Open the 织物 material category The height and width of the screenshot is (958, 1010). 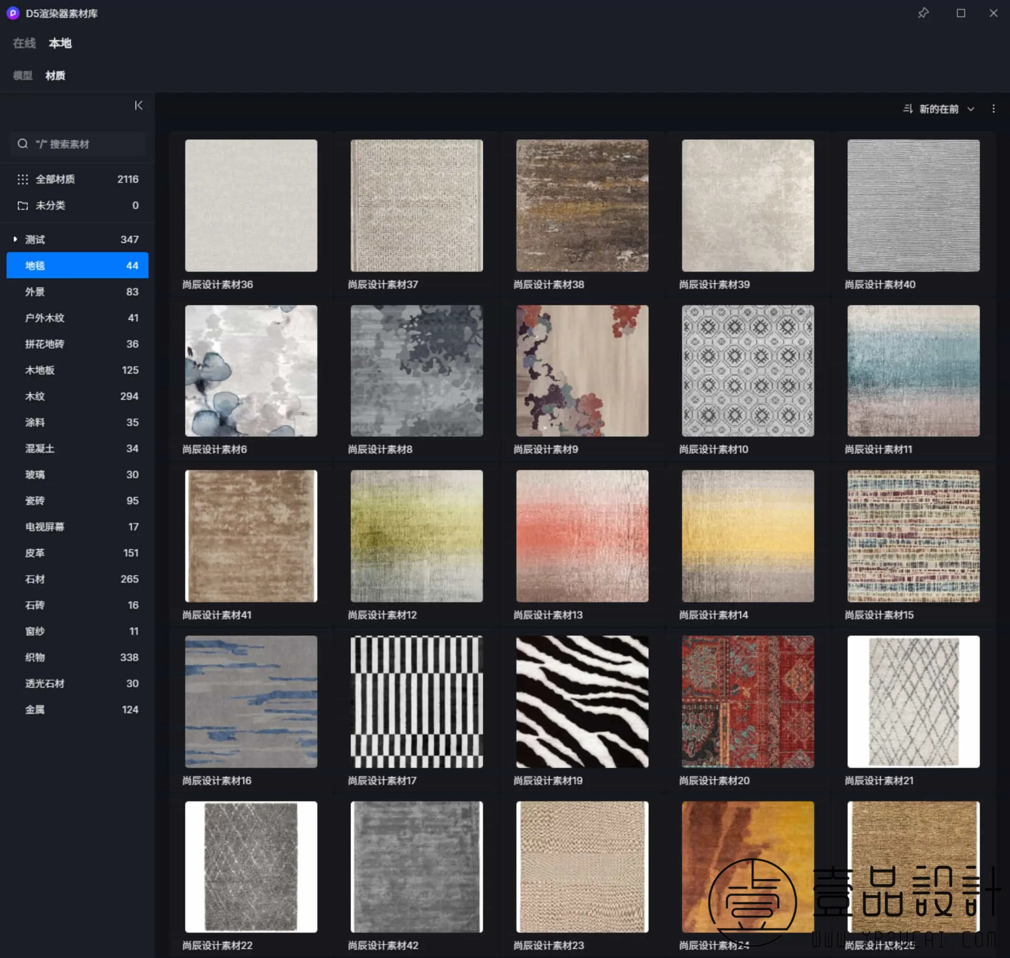point(34,657)
